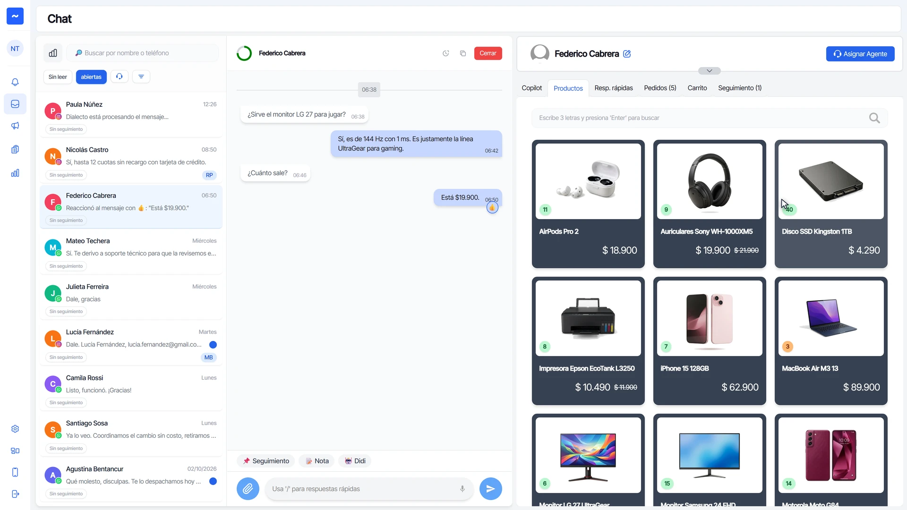Click the logout icon in sidebar
Image resolution: width=907 pixels, height=510 pixels.
tap(15, 494)
